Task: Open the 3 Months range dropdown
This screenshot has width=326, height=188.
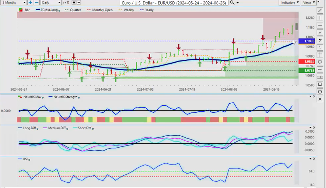Action: pos(13,2)
